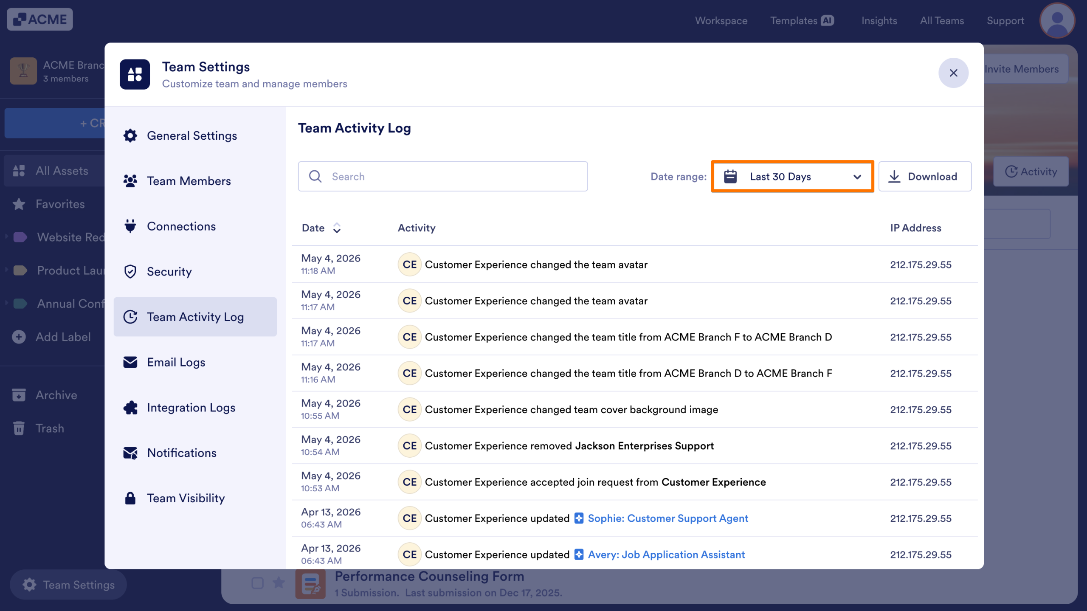Open the Team Members tab
Screen dimensions: 1087x611
pos(195,181)
